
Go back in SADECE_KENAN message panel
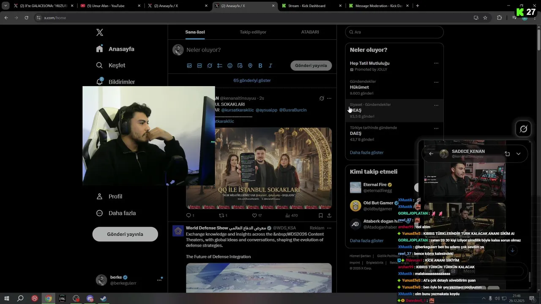(431, 154)
